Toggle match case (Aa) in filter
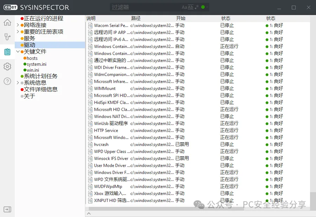The image size is (316, 217). (x=184, y=7)
